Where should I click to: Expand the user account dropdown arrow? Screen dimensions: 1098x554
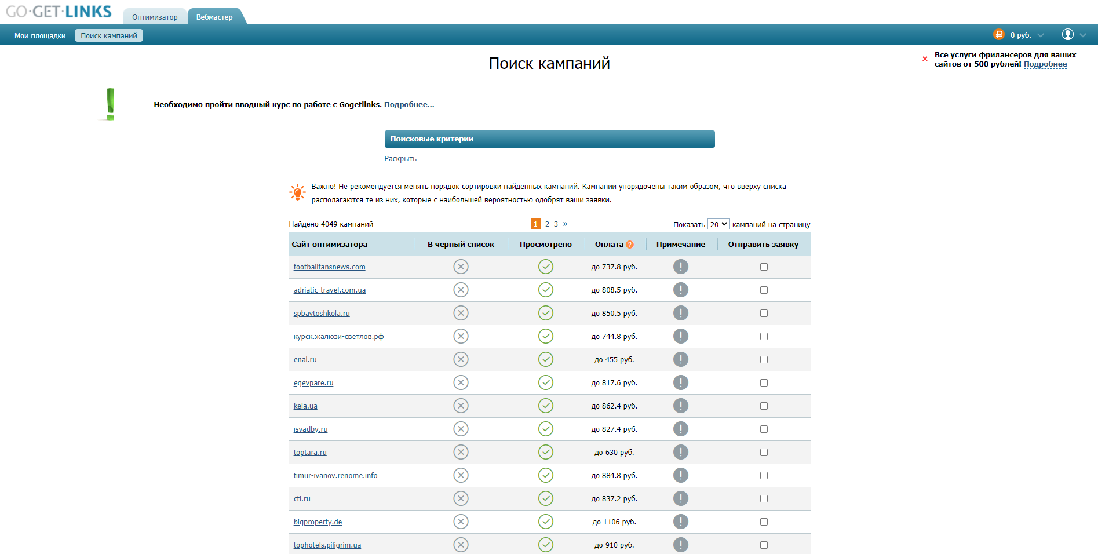1083,35
